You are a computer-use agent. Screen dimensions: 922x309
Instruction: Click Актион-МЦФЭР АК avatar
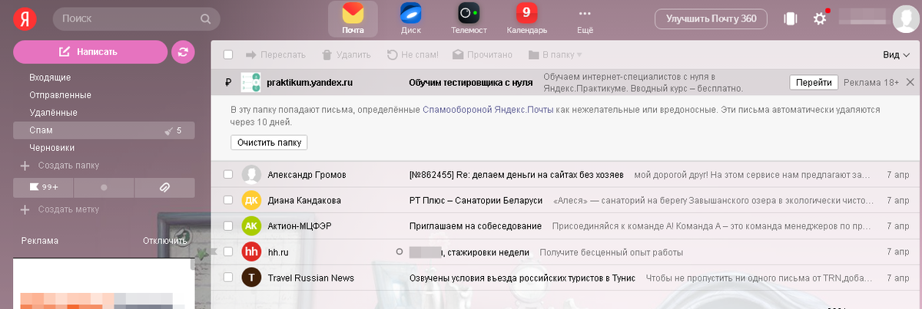coord(250,226)
